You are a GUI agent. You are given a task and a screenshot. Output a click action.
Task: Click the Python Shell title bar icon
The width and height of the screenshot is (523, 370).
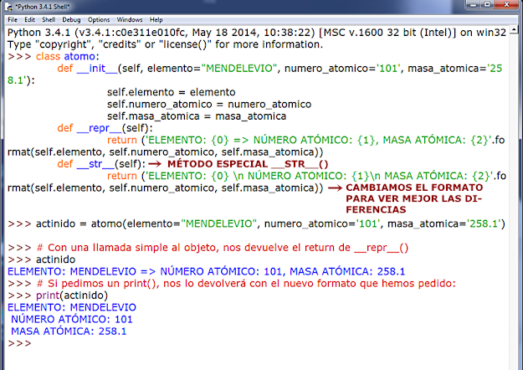(8, 7)
